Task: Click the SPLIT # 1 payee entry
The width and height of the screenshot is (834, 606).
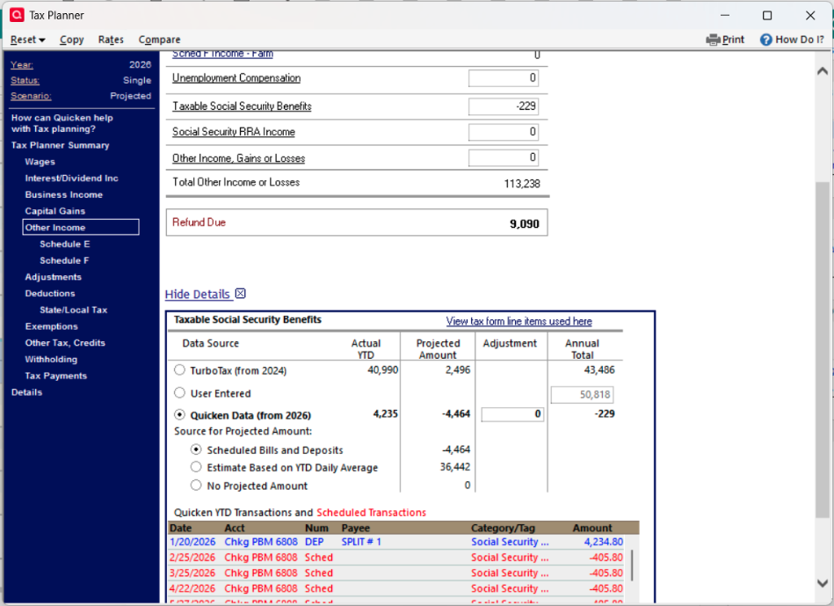Action: [x=361, y=542]
